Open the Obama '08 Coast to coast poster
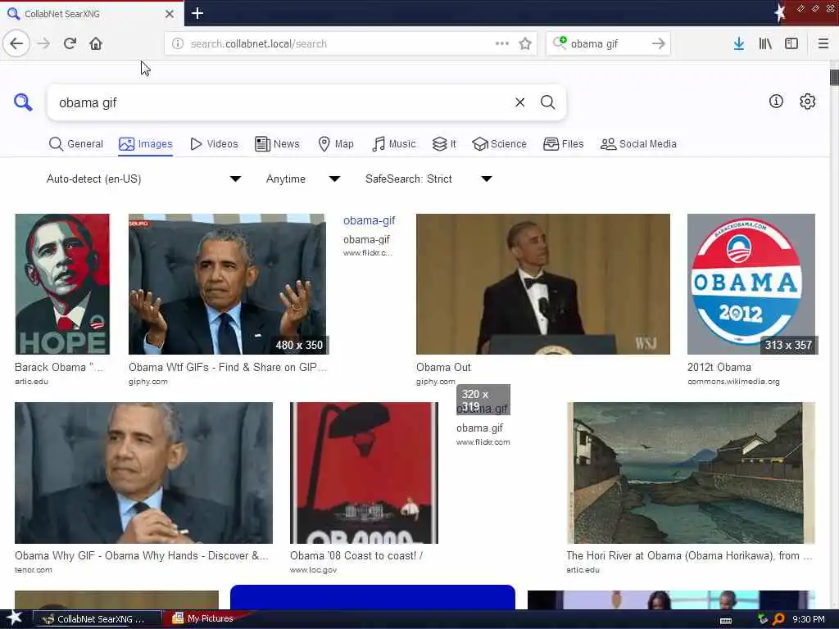The width and height of the screenshot is (839, 629). (x=364, y=473)
